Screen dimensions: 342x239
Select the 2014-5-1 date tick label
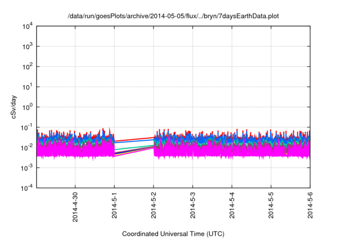point(114,205)
